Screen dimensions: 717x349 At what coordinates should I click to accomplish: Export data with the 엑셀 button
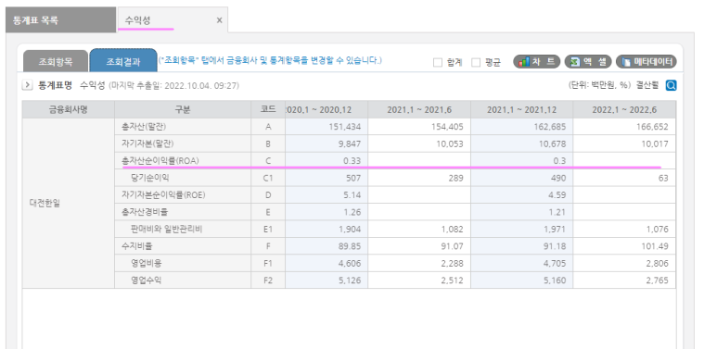tap(588, 62)
